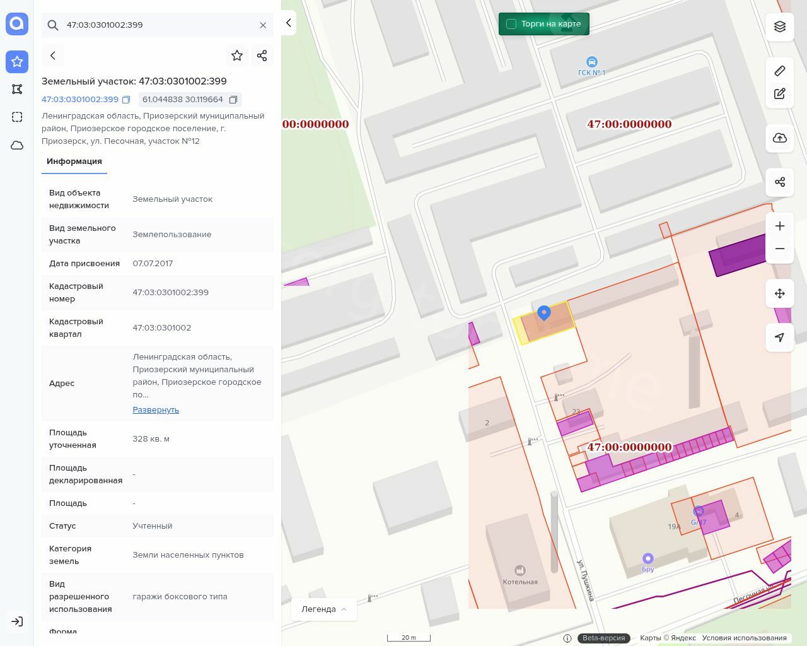Click the geolocation arrow button
This screenshot has width=807, height=646.
(780, 338)
